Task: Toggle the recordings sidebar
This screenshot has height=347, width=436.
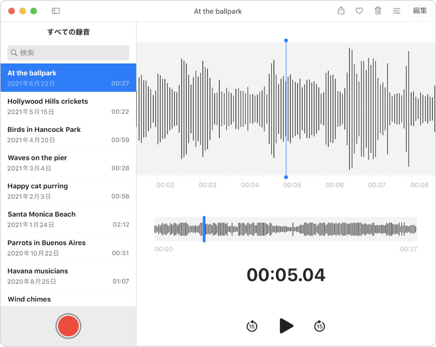Action: (56, 11)
